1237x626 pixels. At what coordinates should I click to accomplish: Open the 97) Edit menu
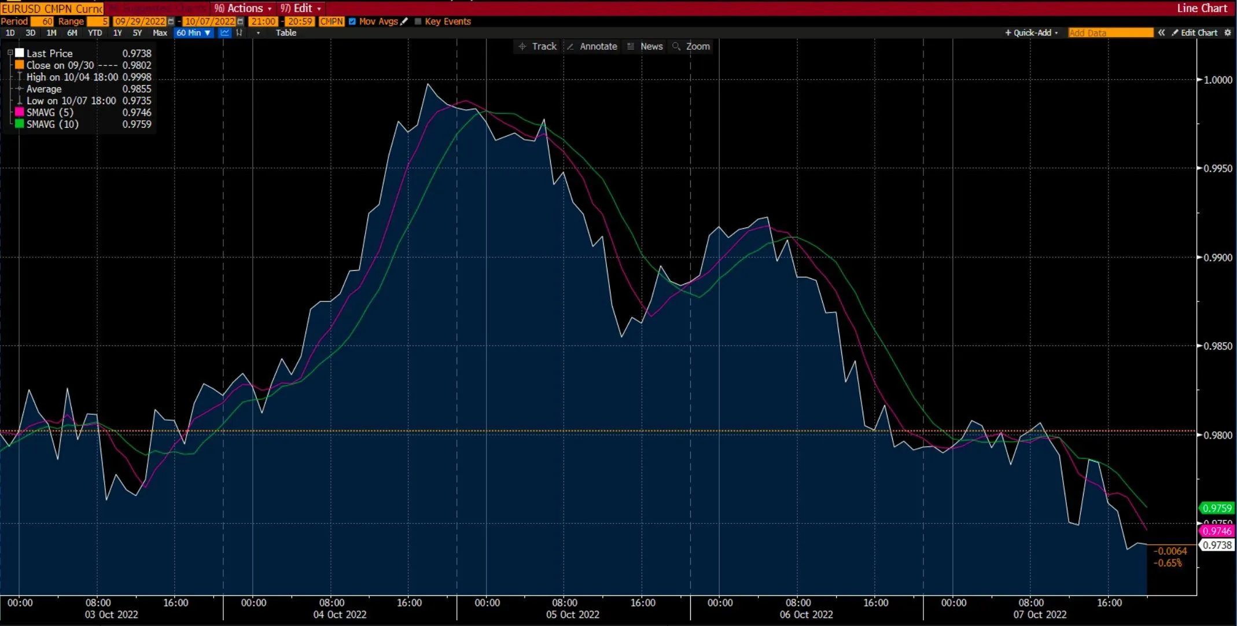[x=299, y=8]
